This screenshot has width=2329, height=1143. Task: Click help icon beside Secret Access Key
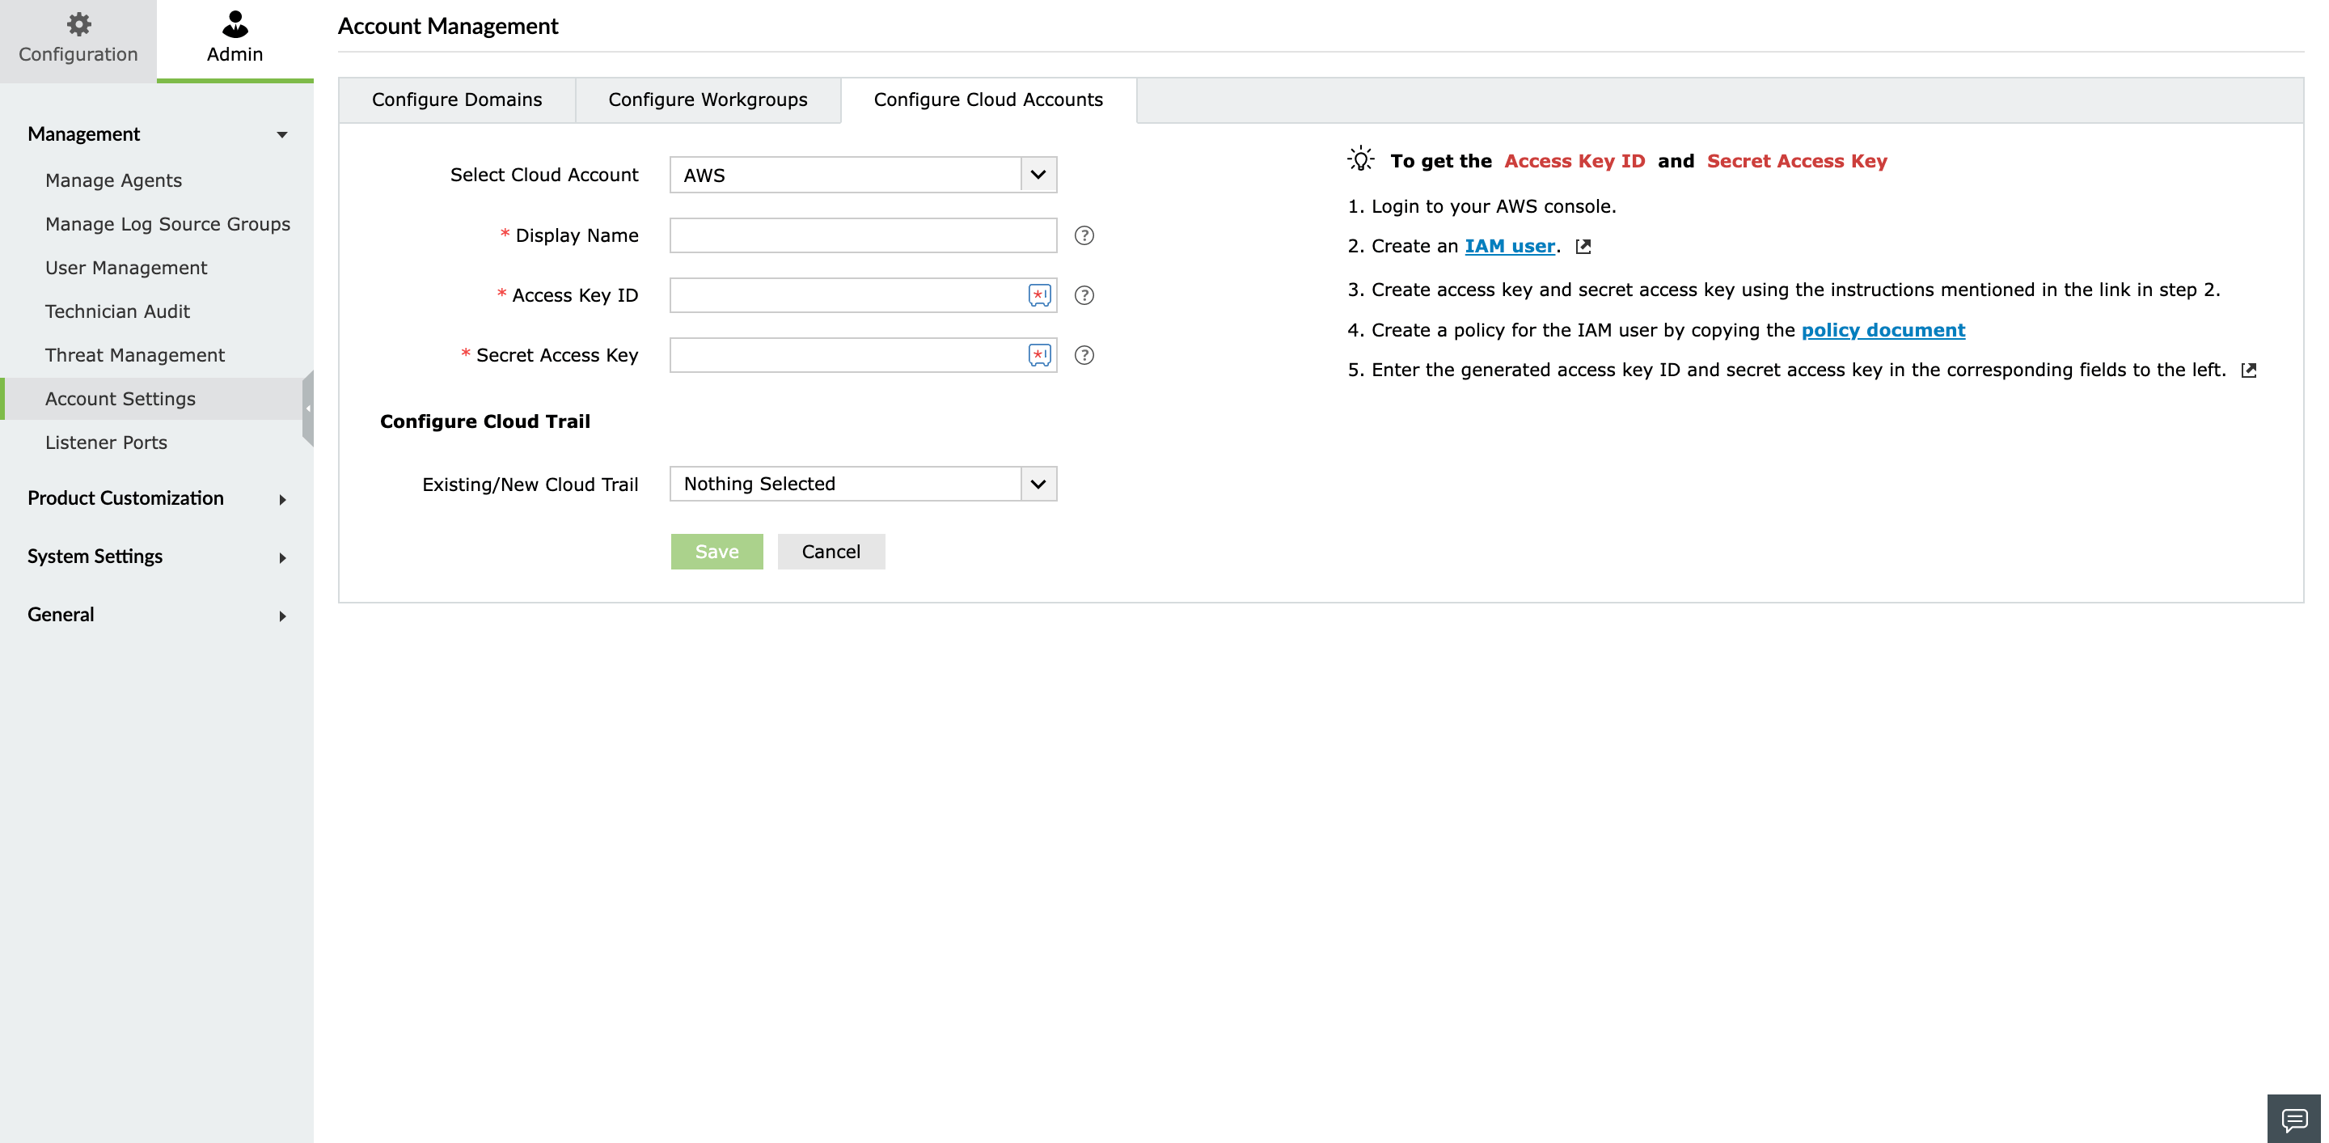(x=1084, y=354)
